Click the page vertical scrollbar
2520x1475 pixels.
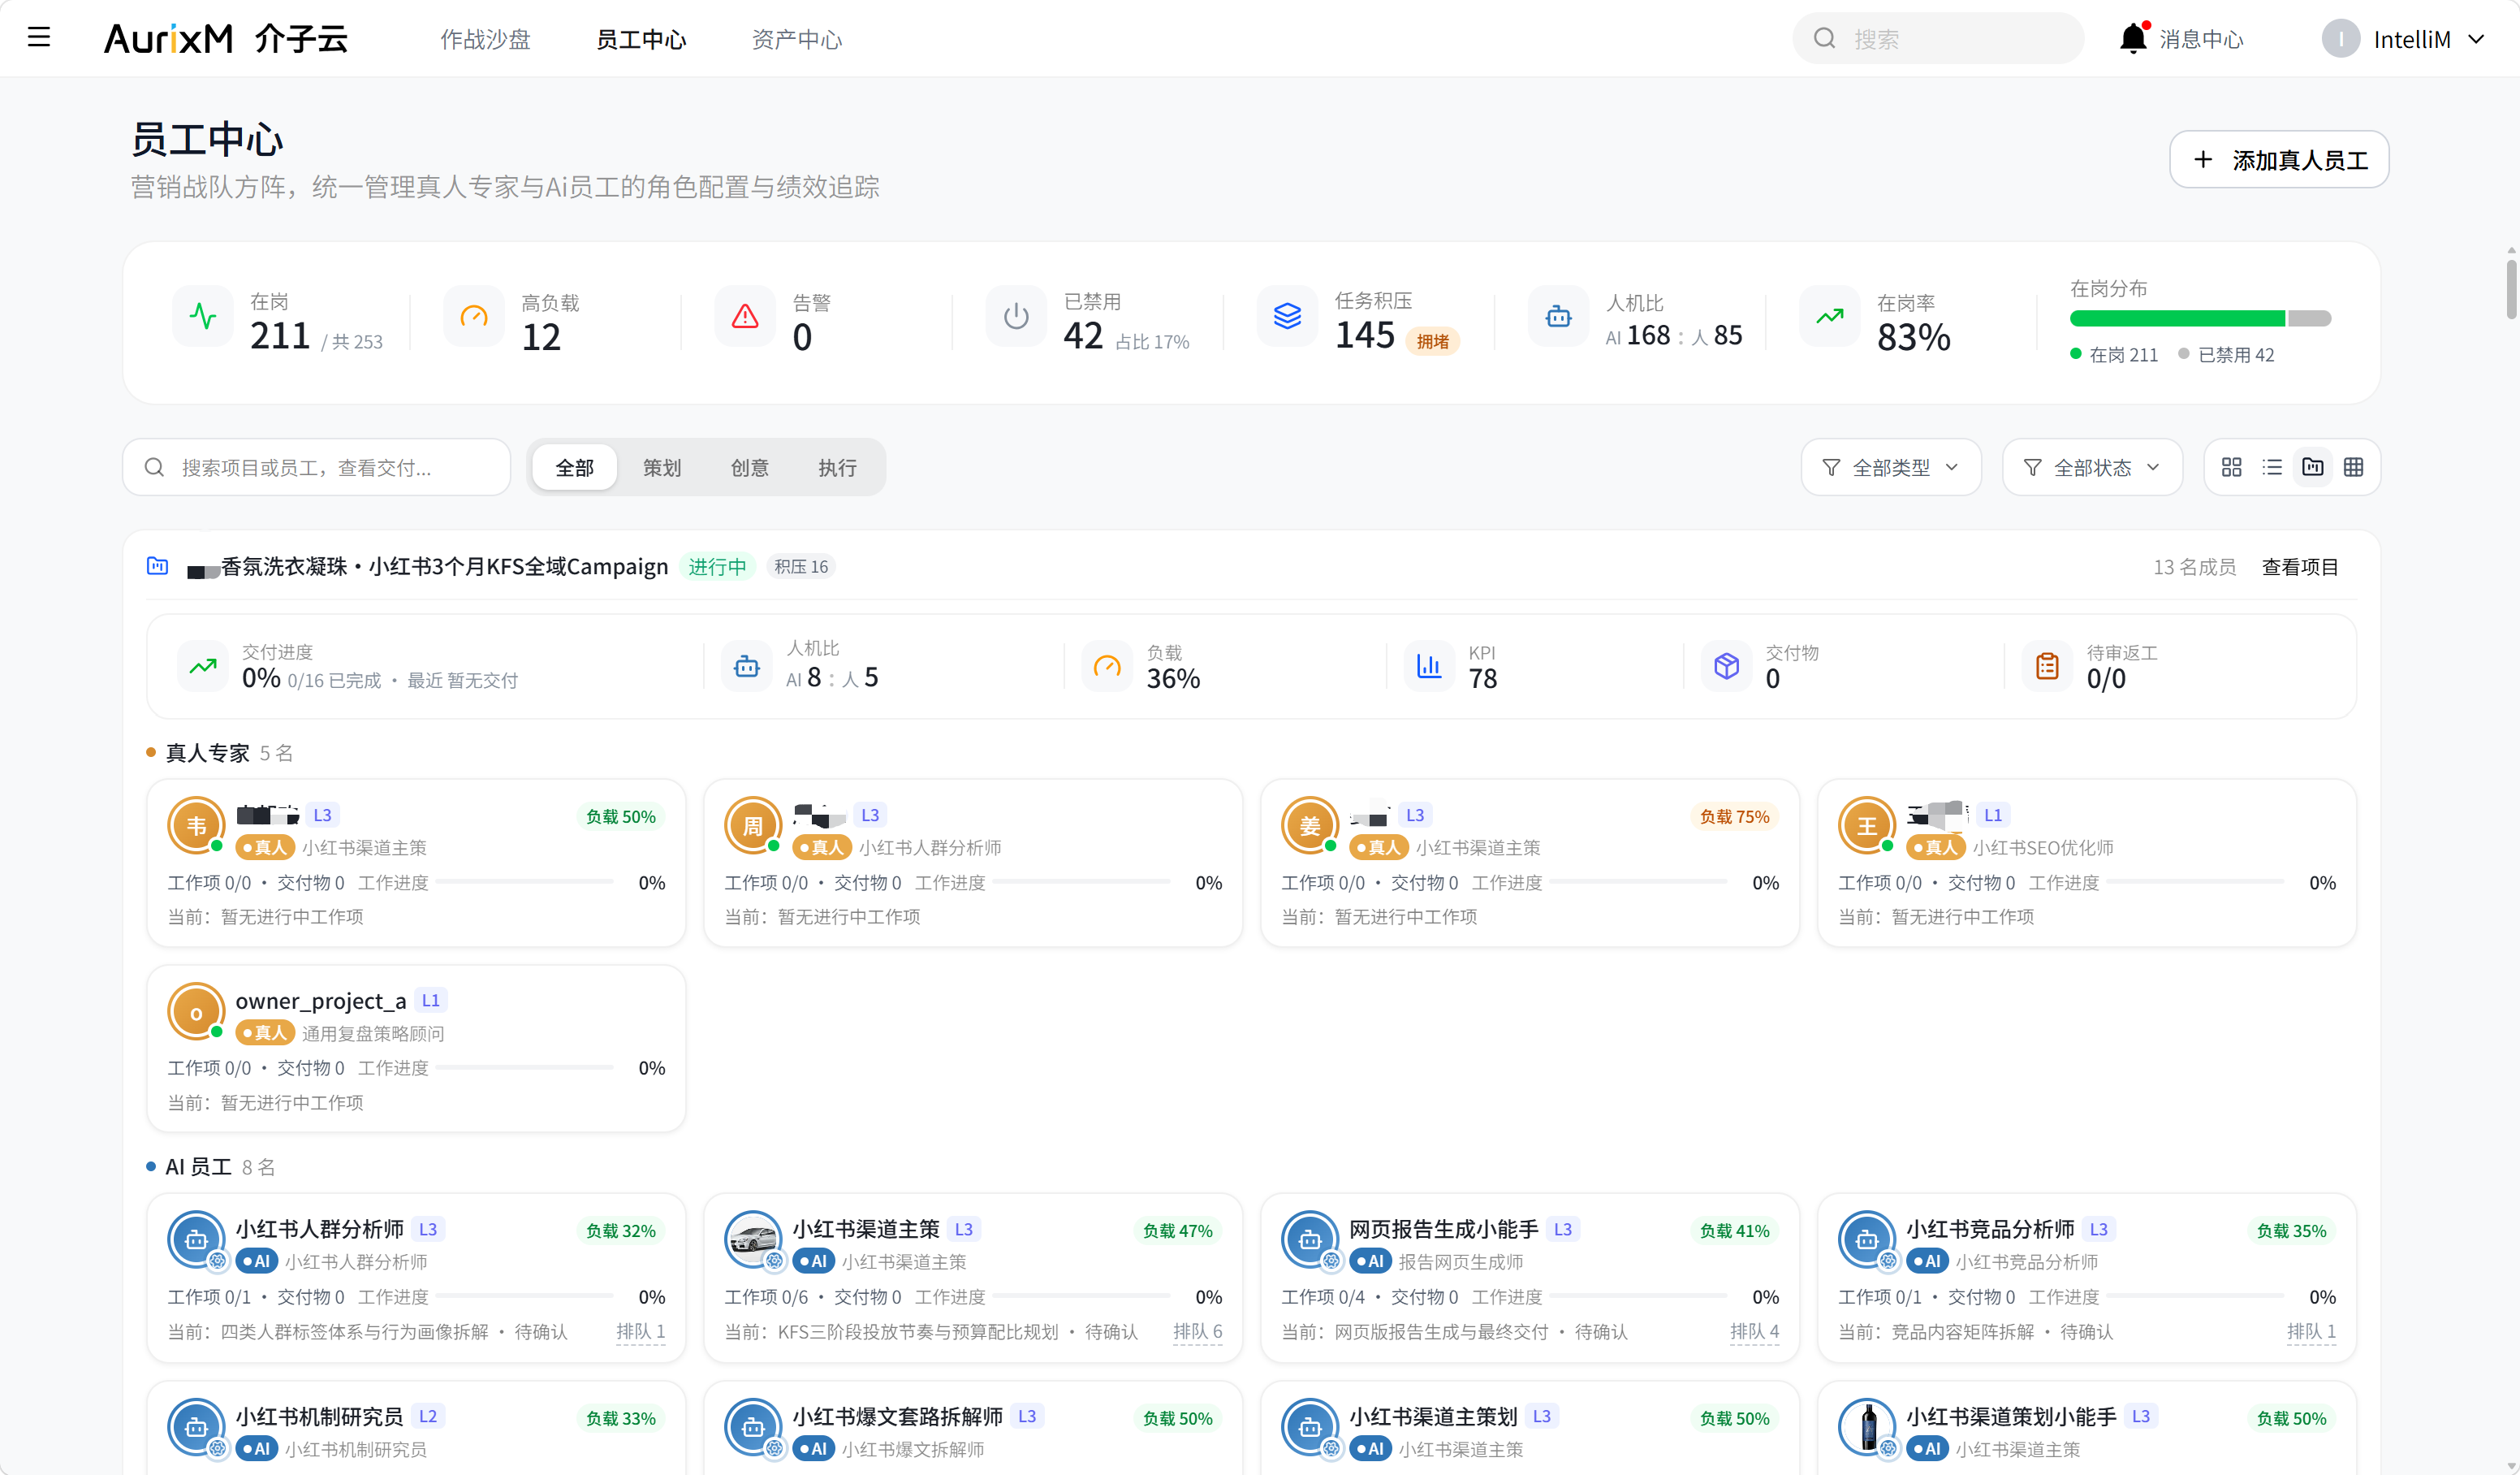(x=2511, y=288)
